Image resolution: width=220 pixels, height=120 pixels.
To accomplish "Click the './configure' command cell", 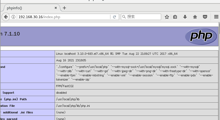I will click(x=136, y=73).
